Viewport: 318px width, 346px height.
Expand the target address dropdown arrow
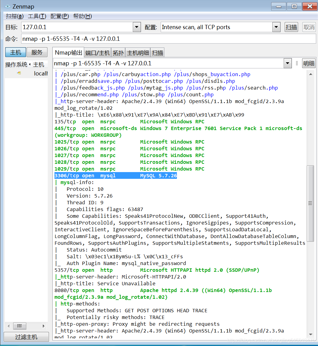pyautogui.click(x=137, y=27)
